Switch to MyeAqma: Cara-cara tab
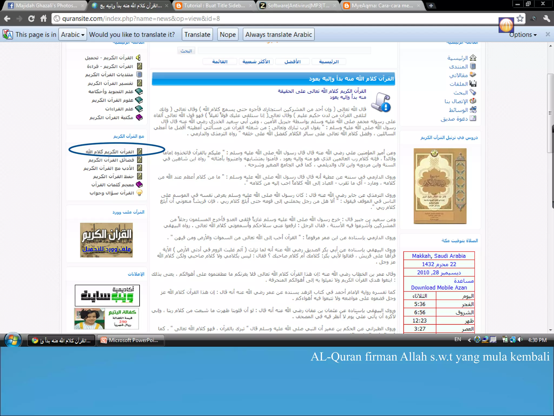Screen dimensions: 554x416 382,5
